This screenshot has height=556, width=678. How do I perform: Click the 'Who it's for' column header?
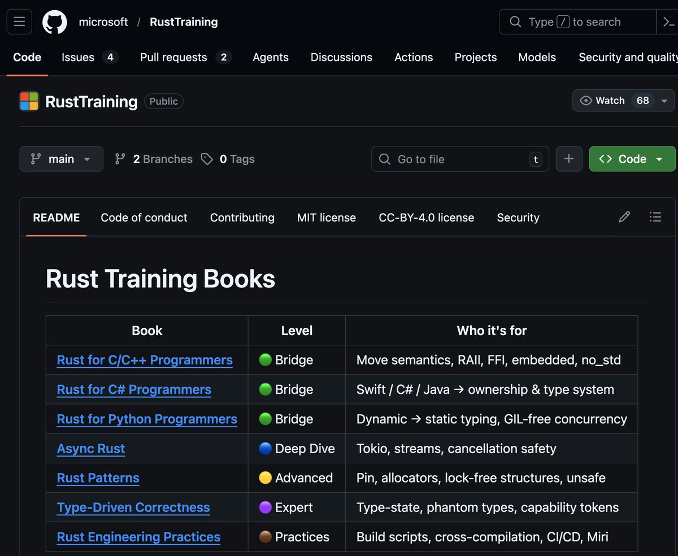pyautogui.click(x=492, y=331)
